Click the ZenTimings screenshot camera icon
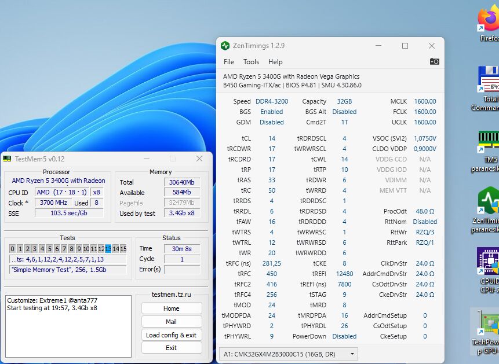499x364 pixels. (x=435, y=61)
